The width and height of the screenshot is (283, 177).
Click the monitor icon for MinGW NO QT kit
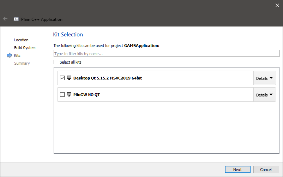69,95
